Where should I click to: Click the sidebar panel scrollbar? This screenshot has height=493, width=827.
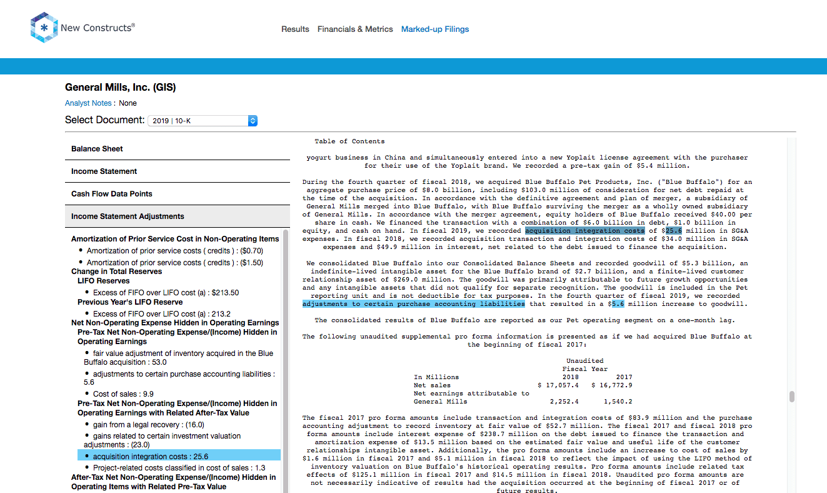click(286, 362)
